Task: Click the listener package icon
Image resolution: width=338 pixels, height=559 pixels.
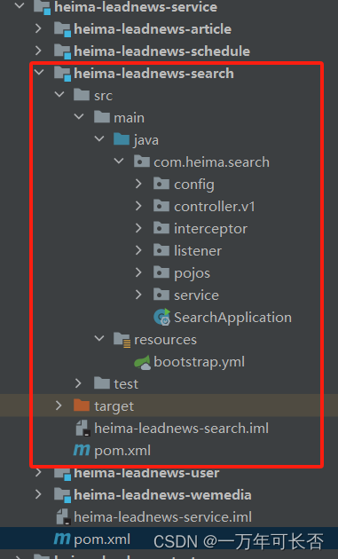Action: pyautogui.click(x=161, y=249)
